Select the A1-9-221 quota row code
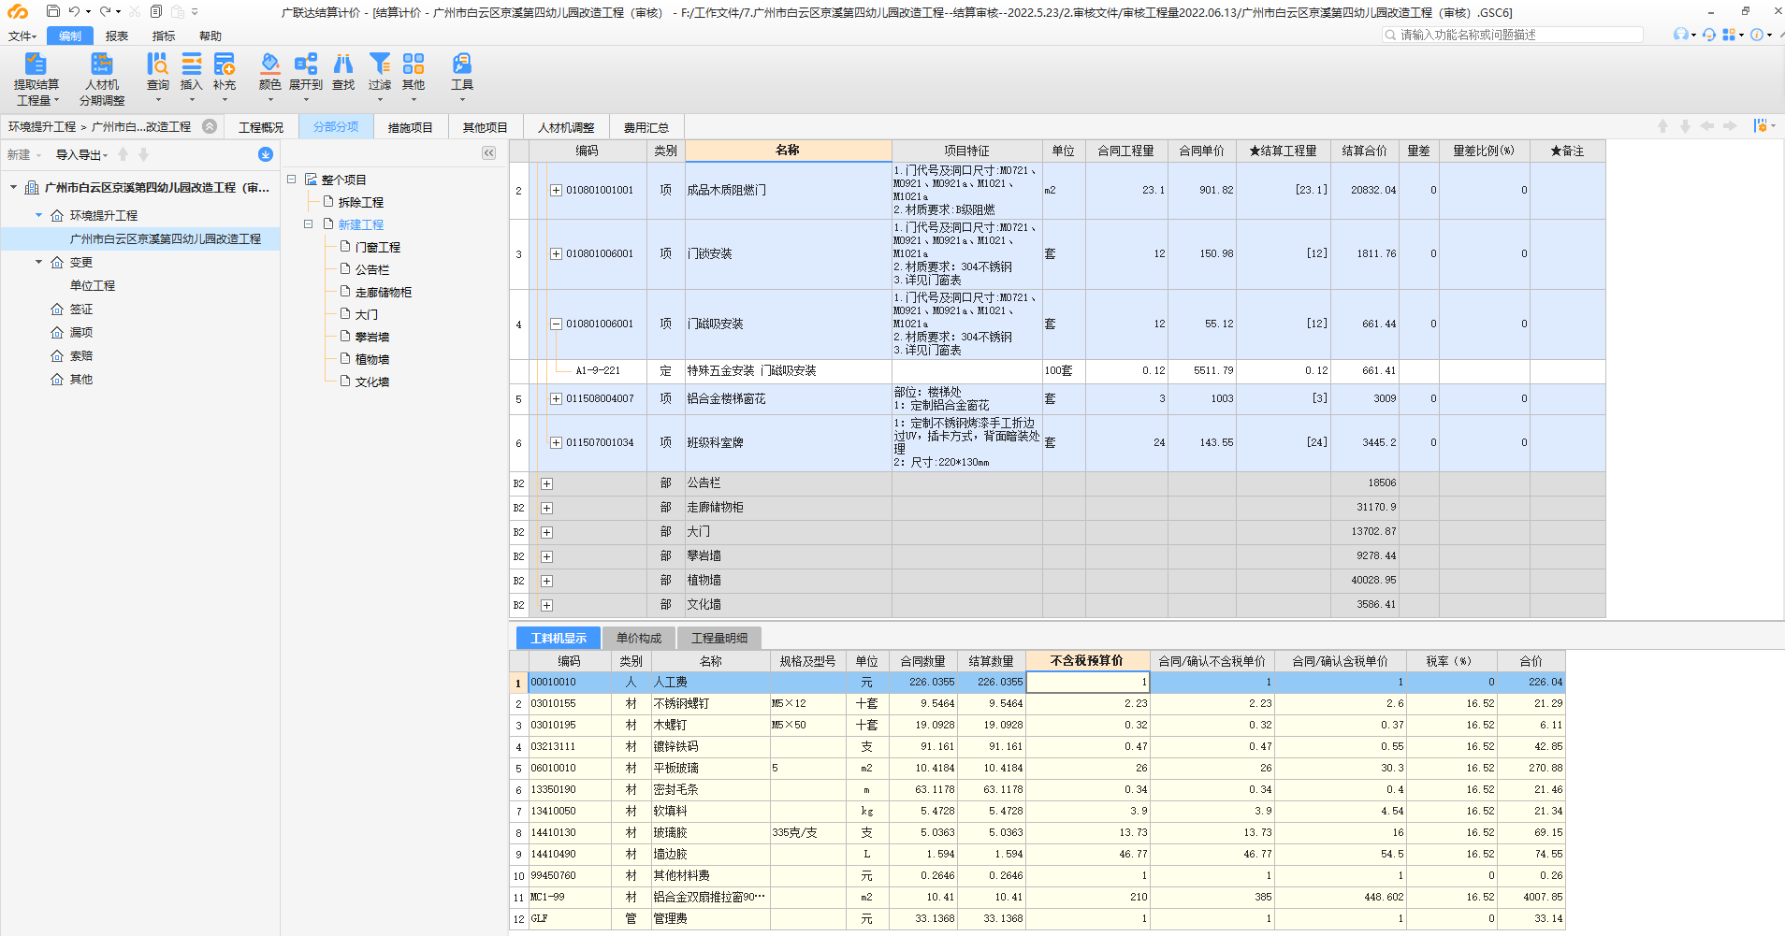1785x936 pixels. (x=598, y=370)
